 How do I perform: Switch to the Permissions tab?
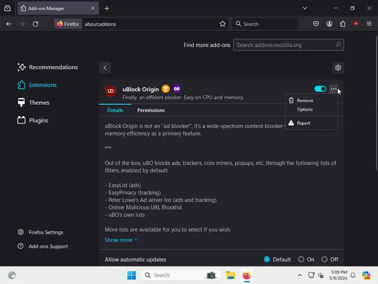(x=151, y=110)
